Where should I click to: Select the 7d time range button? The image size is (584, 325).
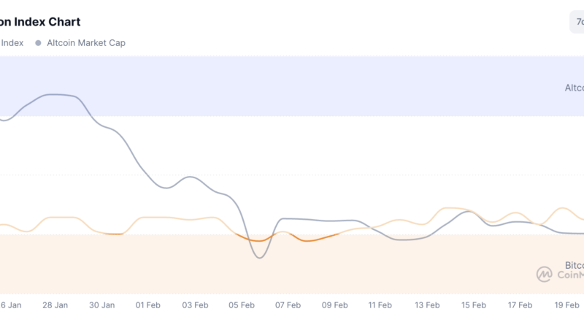pos(577,22)
